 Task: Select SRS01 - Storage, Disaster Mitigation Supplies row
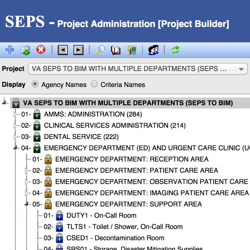pos(135,248)
